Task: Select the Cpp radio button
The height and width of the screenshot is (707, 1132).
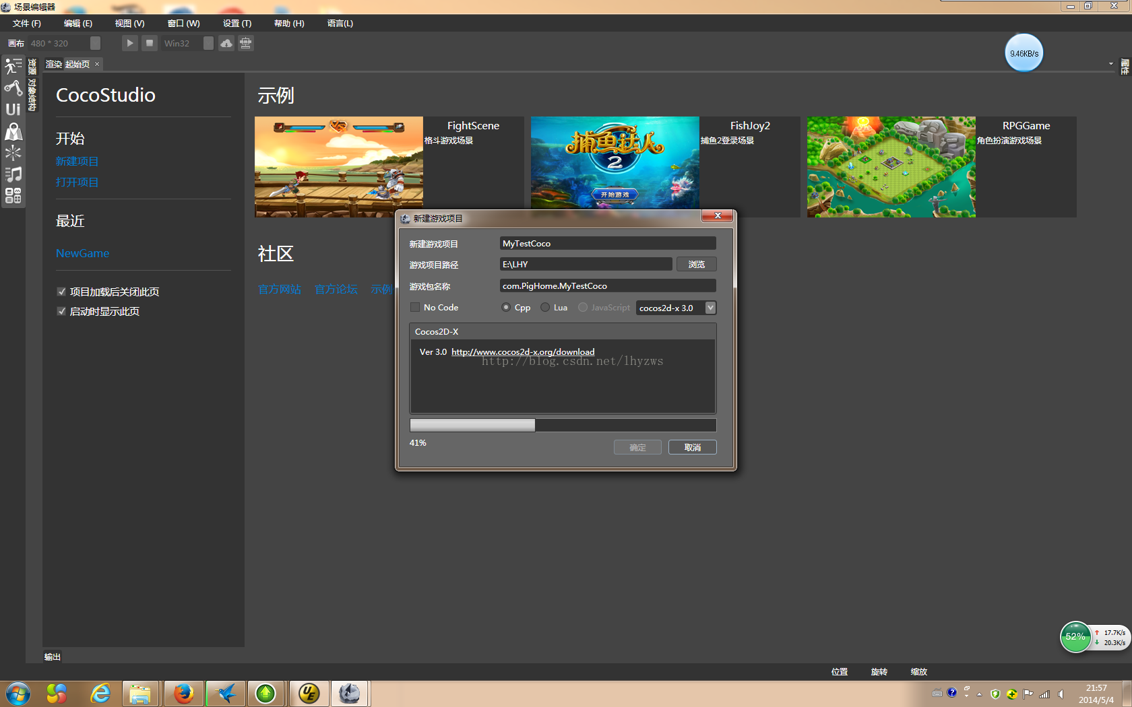Action: point(506,308)
